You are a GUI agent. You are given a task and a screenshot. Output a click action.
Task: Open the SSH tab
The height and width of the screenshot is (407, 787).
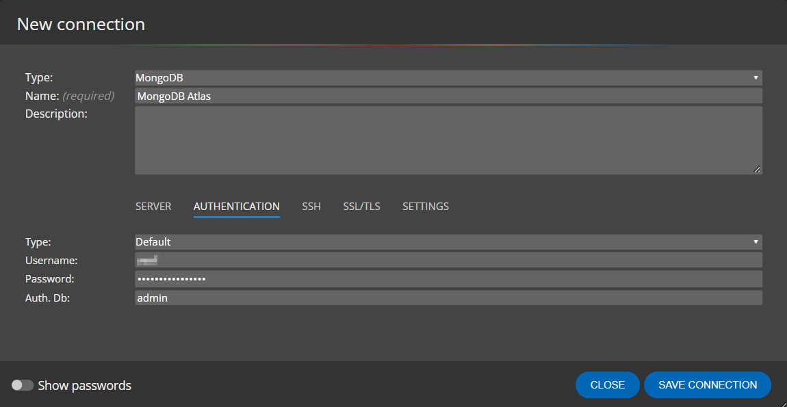pyautogui.click(x=311, y=206)
